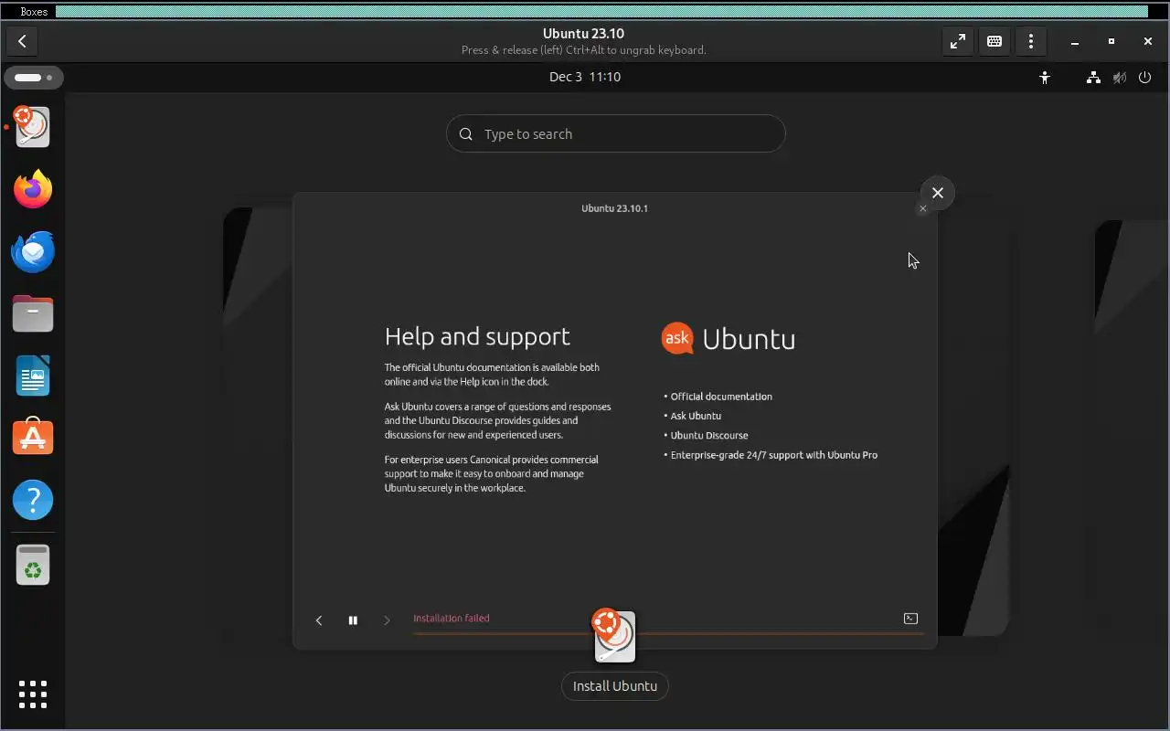This screenshot has width=1170, height=731.
Task: Open Firefox from the dock
Action: click(x=33, y=189)
